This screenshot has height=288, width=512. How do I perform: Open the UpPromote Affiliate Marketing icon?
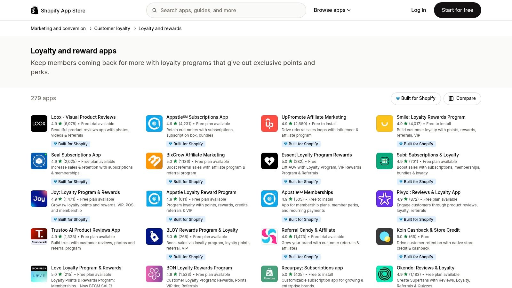pyautogui.click(x=269, y=124)
